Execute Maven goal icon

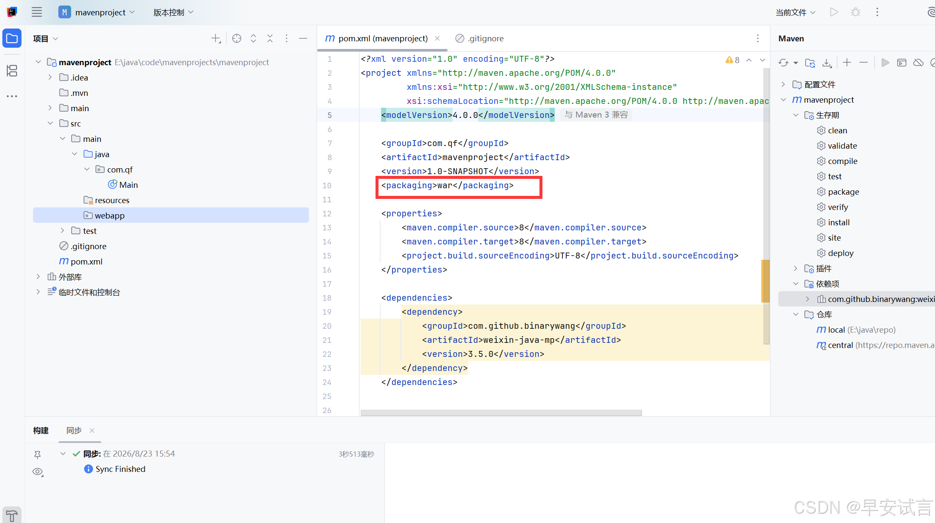pyautogui.click(x=902, y=63)
